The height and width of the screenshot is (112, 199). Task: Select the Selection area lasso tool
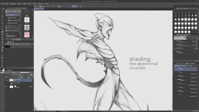pos(2,21)
